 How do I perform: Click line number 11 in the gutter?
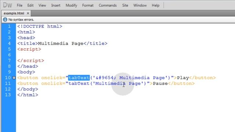pyautogui.click(x=8, y=83)
